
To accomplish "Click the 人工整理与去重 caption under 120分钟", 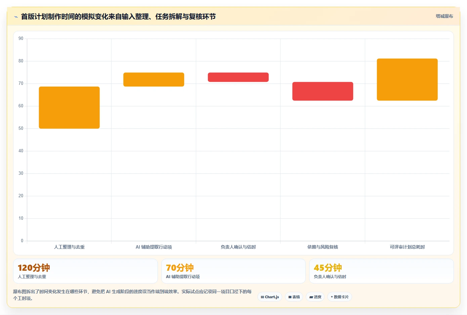I will (x=32, y=277).
